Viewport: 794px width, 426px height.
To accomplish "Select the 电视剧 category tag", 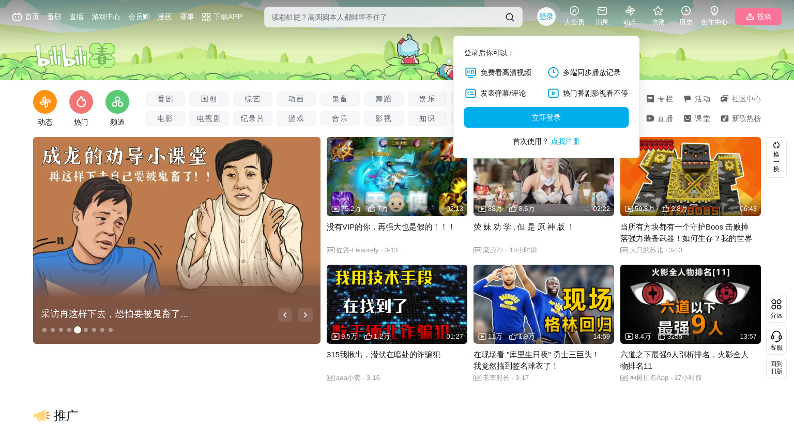I will 209,118.
